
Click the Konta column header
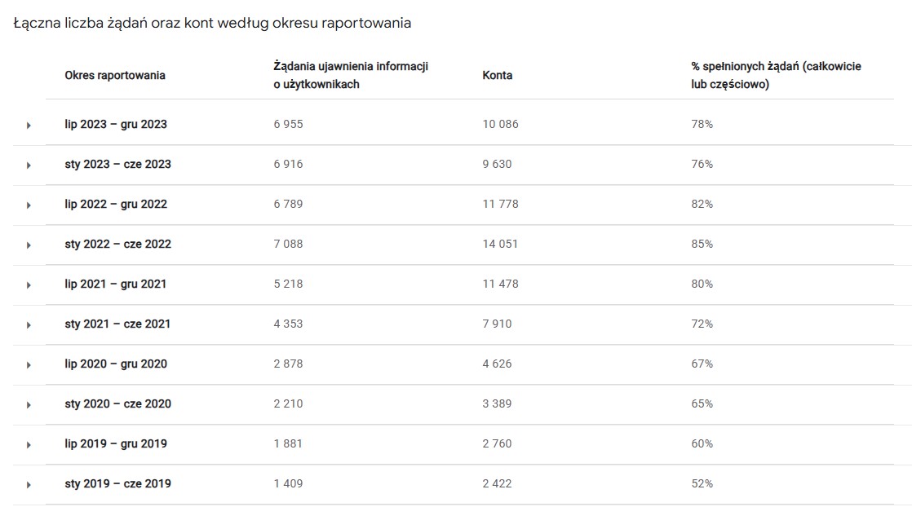(x=498, y=75)
